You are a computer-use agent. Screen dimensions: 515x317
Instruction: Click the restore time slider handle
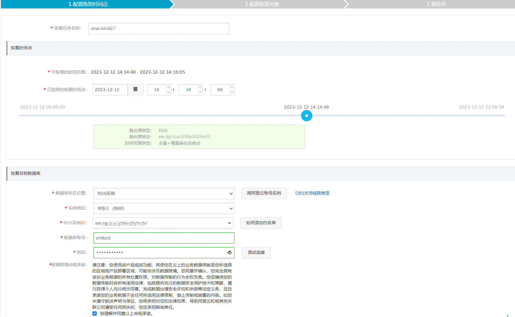(307, 116)
